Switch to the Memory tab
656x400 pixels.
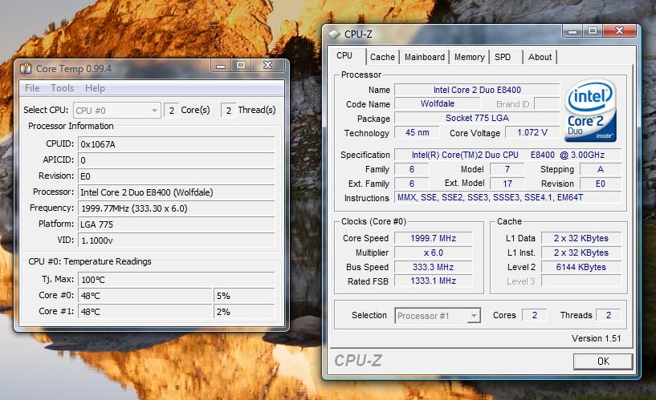click(470, 57)
